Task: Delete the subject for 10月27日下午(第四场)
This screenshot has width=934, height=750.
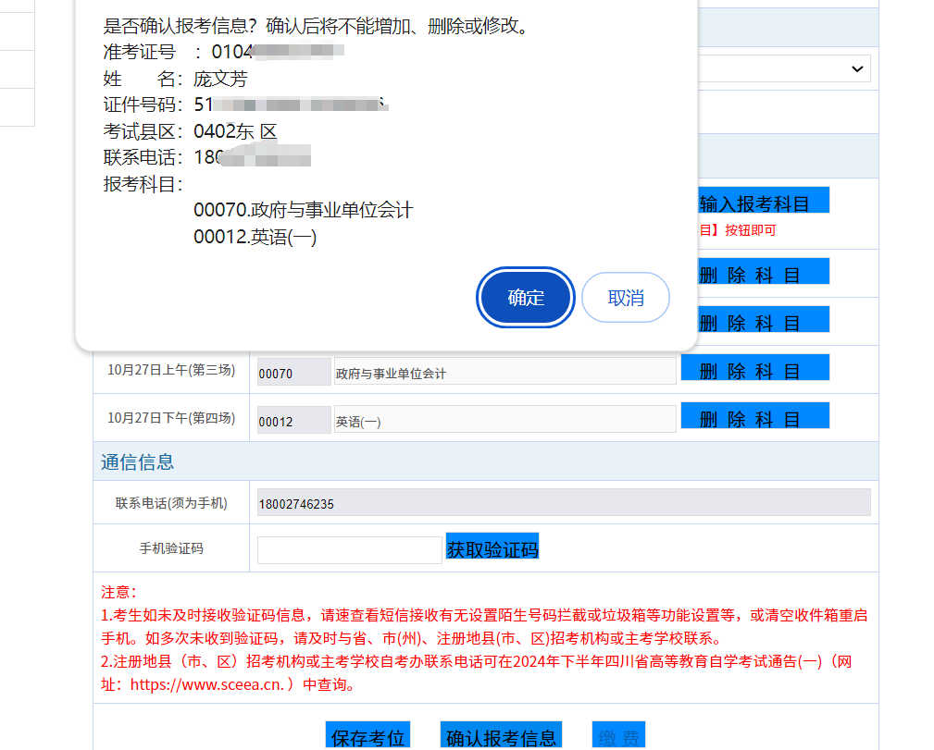Action: pyautogui.click(x=754, y=419)
